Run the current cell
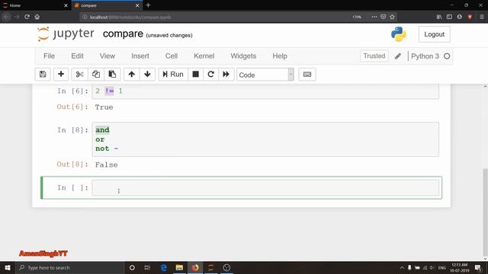Image resolution: width=488 pixels, height=274 pixels. point(173,75)
